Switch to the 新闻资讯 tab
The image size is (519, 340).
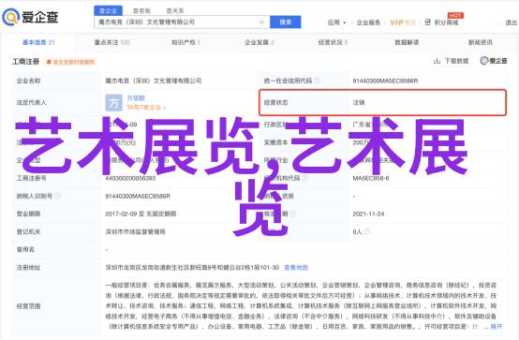[481, 42]
